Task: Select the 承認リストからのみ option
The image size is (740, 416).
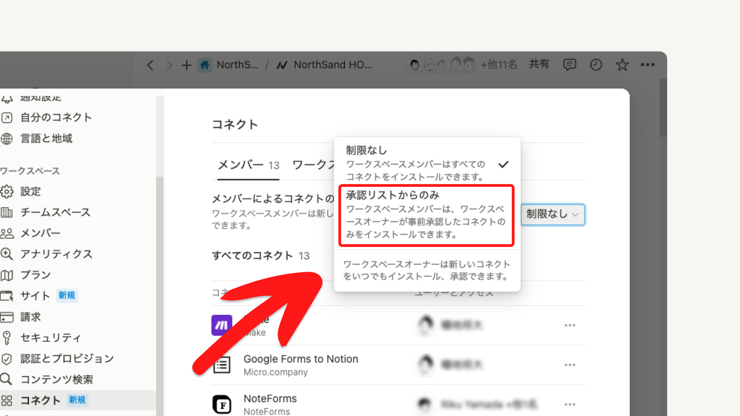Action: [x=426, y=215]
